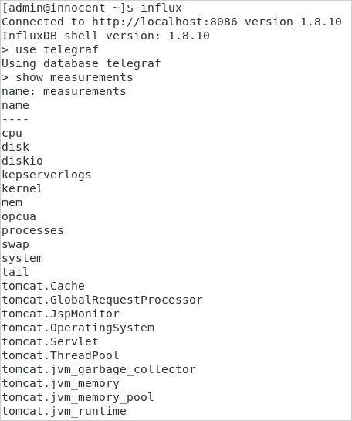This screenshot has width=352, height=421.
Task: Click the 'influx' command text
Action: pos(161,8)
